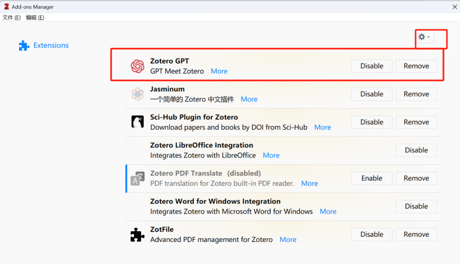This screenshot has width=460, height=264.
Task: Click the Extensions puzzle icon in sidebar
Action: pyautogui.click(x=24, y=45)
